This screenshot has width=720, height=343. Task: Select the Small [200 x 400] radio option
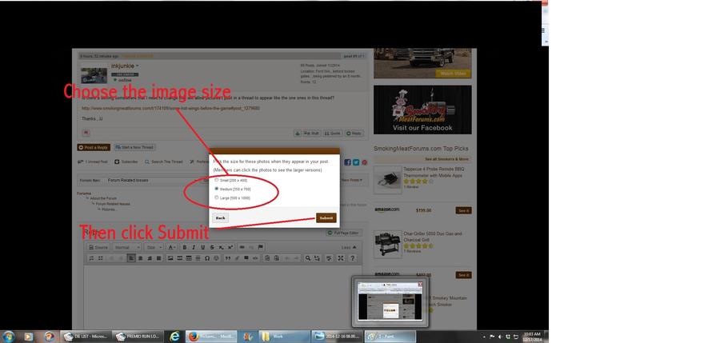(216, 180)
